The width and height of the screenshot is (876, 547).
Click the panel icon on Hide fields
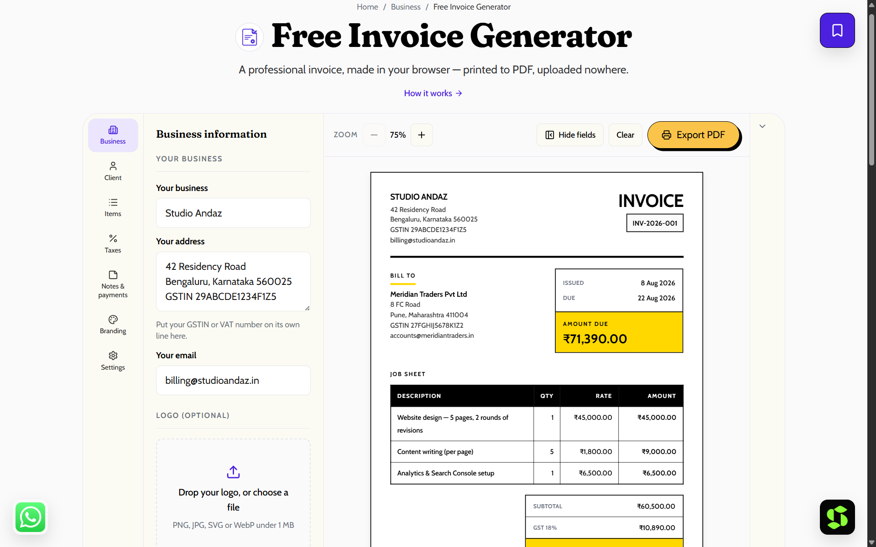coord(550,135)
